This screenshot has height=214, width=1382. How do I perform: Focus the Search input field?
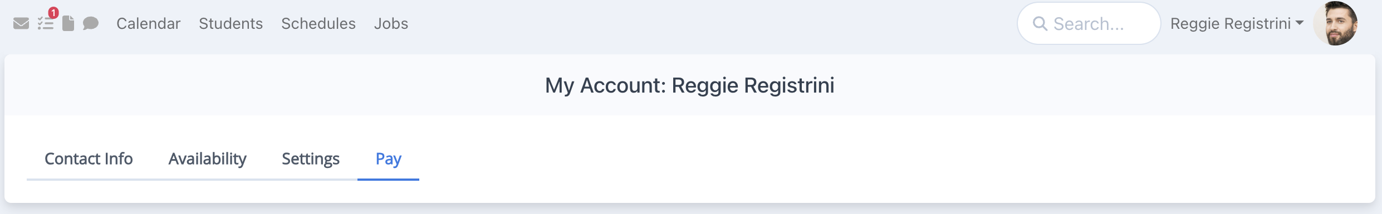[x=1089, y=23]
